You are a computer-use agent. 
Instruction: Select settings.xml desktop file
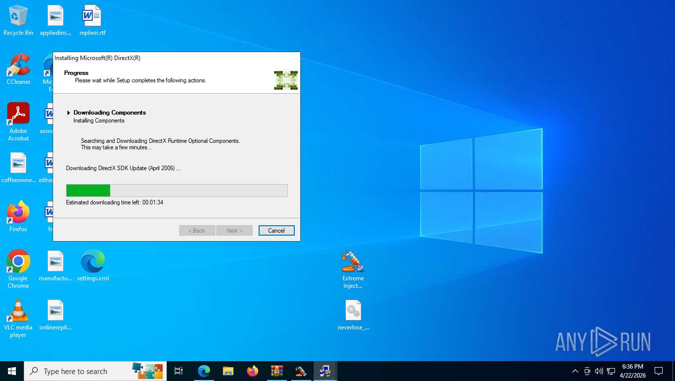click(x=93, y=266)
